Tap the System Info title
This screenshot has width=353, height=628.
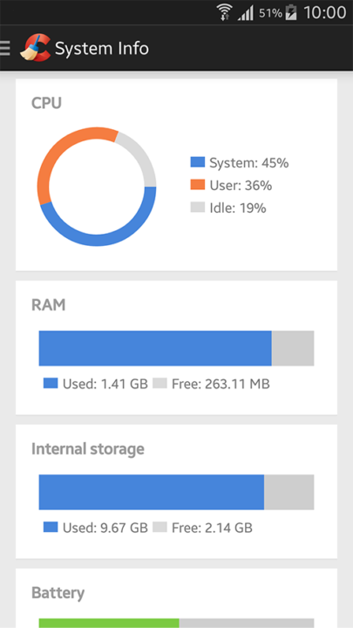tap(102, 49)
